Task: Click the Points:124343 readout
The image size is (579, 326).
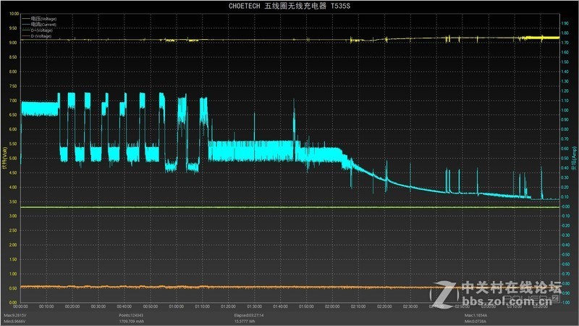Action: [x=131, y=315]
